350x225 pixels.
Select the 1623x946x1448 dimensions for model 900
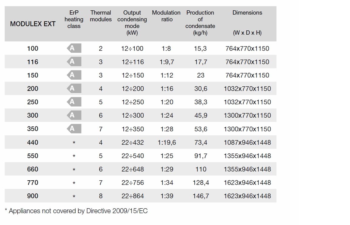247,196
